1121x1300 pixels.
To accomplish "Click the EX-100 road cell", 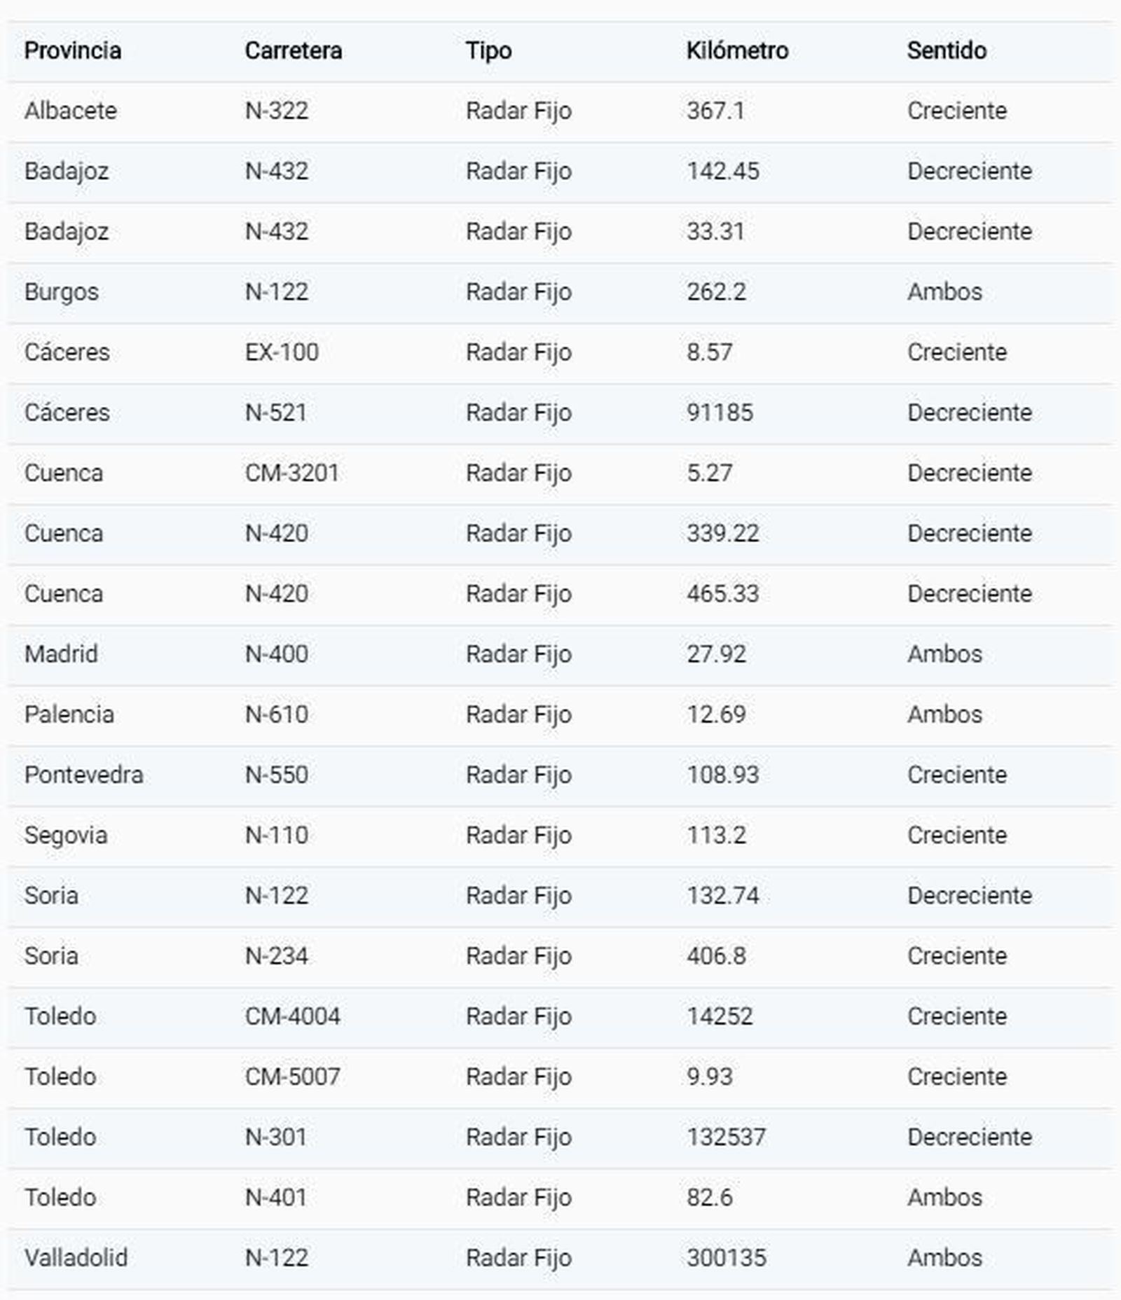I will tap(282, 352).
